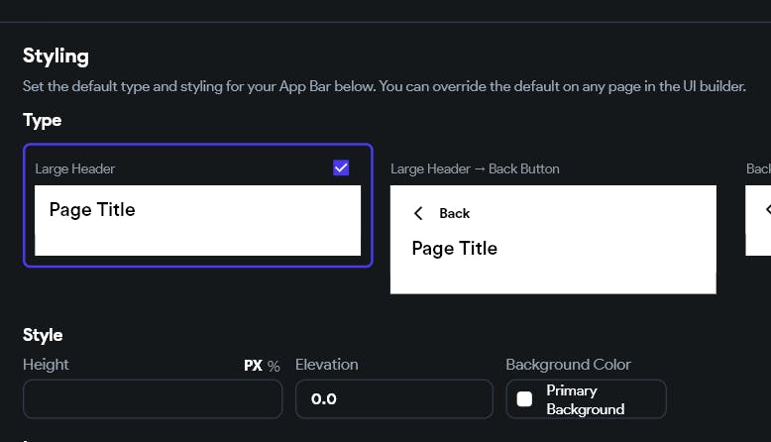Open the Primary Background color selector
The width and height of the screenshot is (771, 442).
pos(586,399)
